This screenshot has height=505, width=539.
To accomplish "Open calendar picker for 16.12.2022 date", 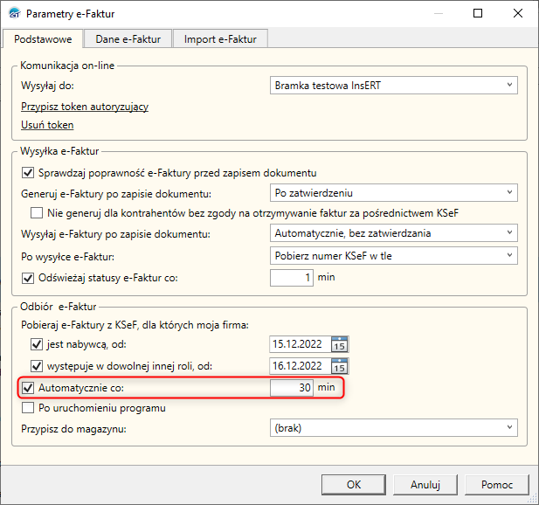I will [x=341, y=366].
